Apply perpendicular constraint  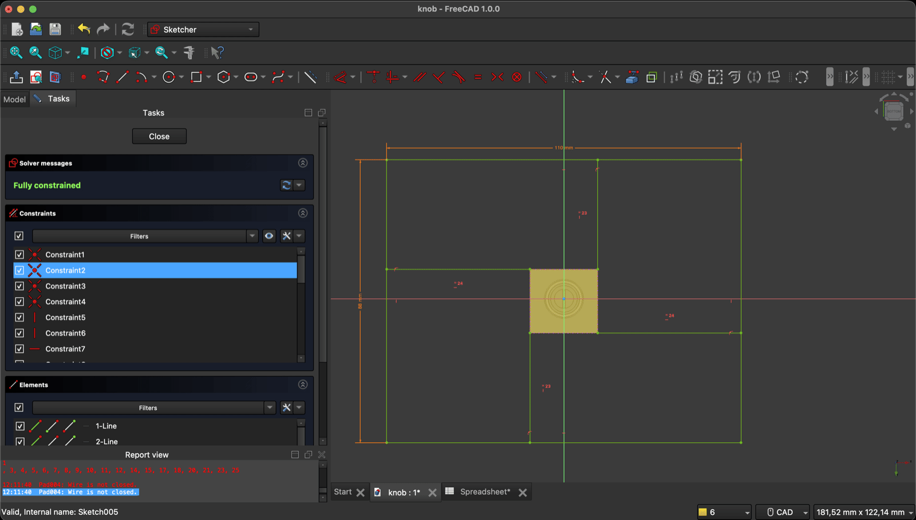pos(439,77)
